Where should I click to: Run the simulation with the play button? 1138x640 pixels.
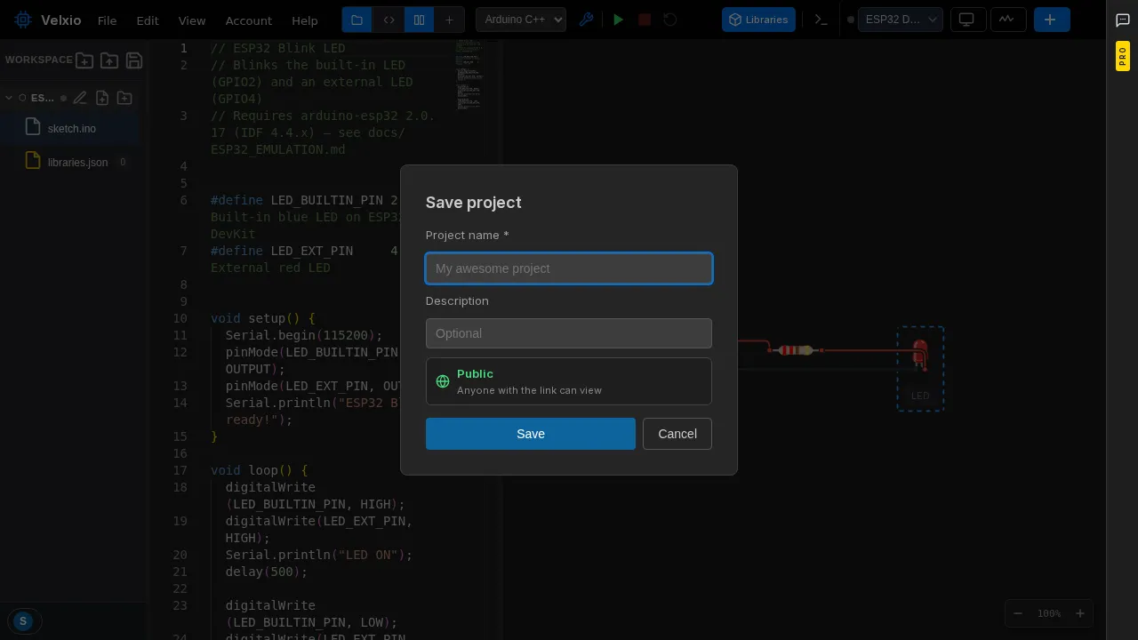pos(619,20)
